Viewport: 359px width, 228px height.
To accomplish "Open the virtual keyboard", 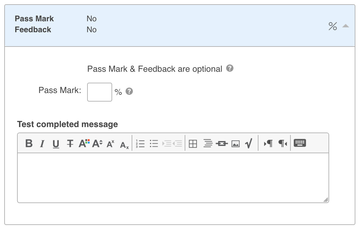I will pos(300,143).
